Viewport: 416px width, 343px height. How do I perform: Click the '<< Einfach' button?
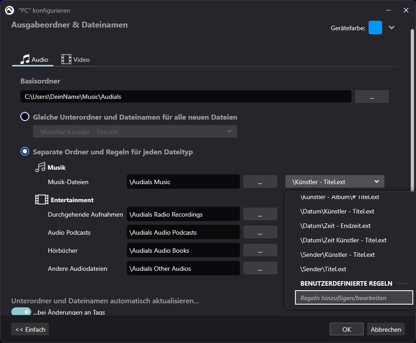pos(30,329)
